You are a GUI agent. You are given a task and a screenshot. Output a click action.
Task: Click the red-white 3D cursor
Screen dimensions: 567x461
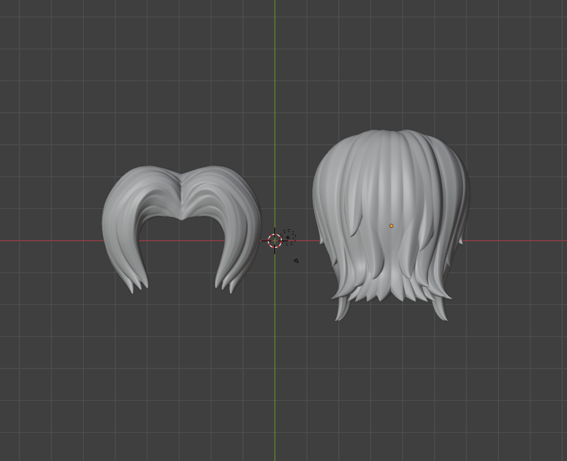coord(274,241)
